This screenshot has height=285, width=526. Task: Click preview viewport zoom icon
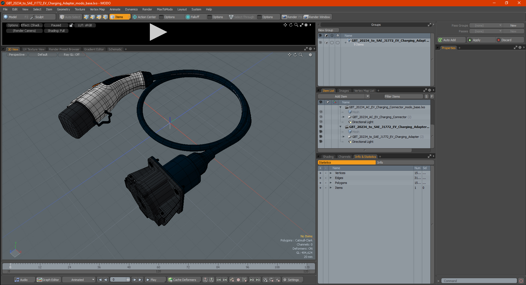point(296,25)
